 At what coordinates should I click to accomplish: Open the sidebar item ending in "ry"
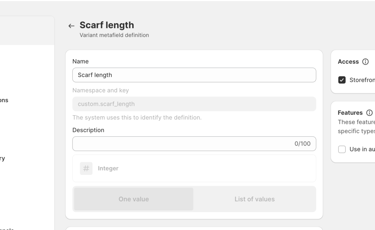(2, 159)
